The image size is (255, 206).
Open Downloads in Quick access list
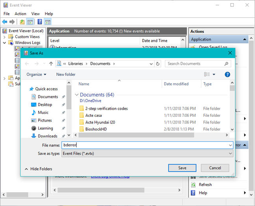(x=44, y=136)
